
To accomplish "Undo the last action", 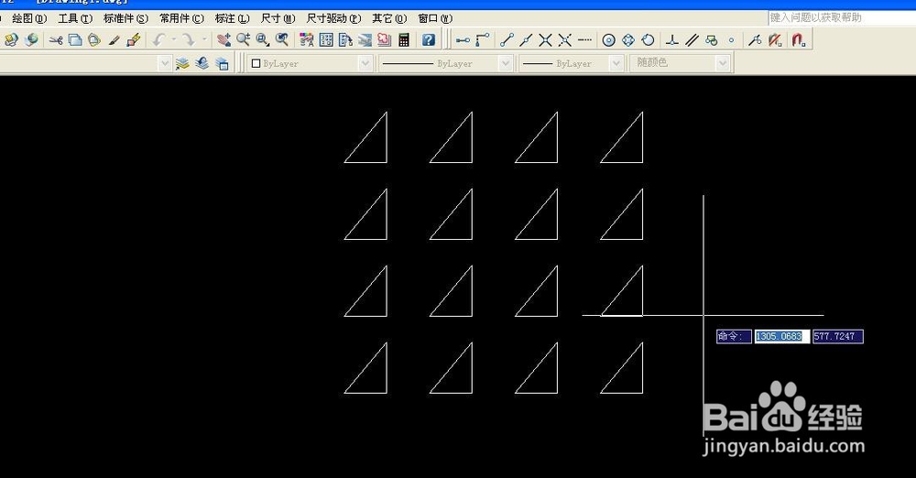I will 158,39.
